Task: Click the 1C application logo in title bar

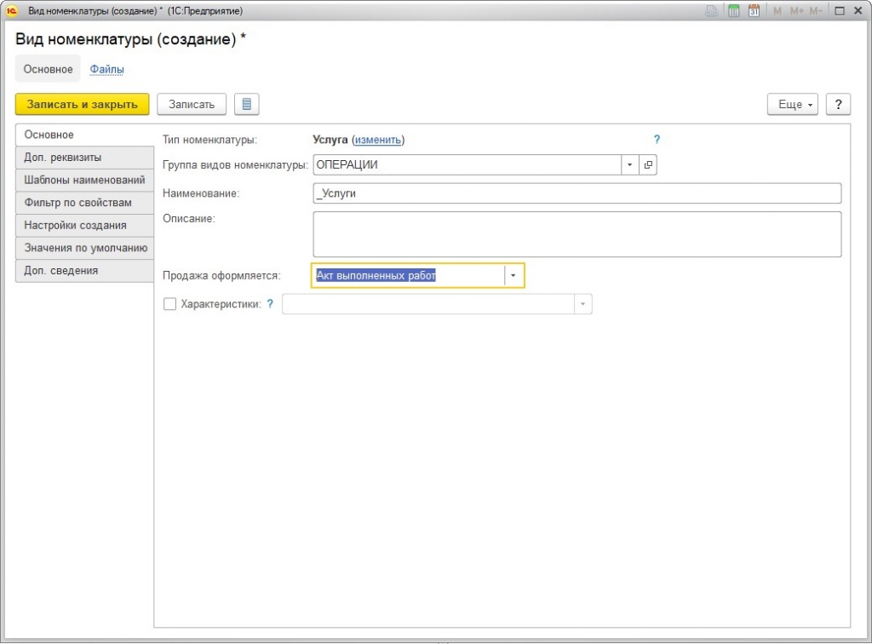Action: (x=12, y=11)
